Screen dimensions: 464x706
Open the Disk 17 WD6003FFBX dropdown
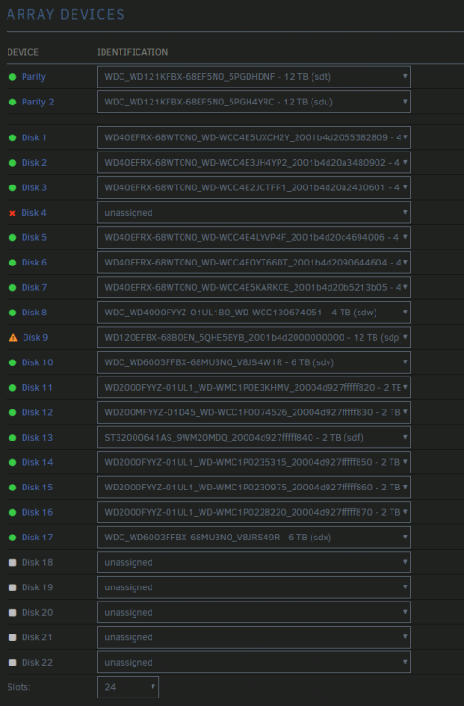pyautogui.click(x=254, y=538)
